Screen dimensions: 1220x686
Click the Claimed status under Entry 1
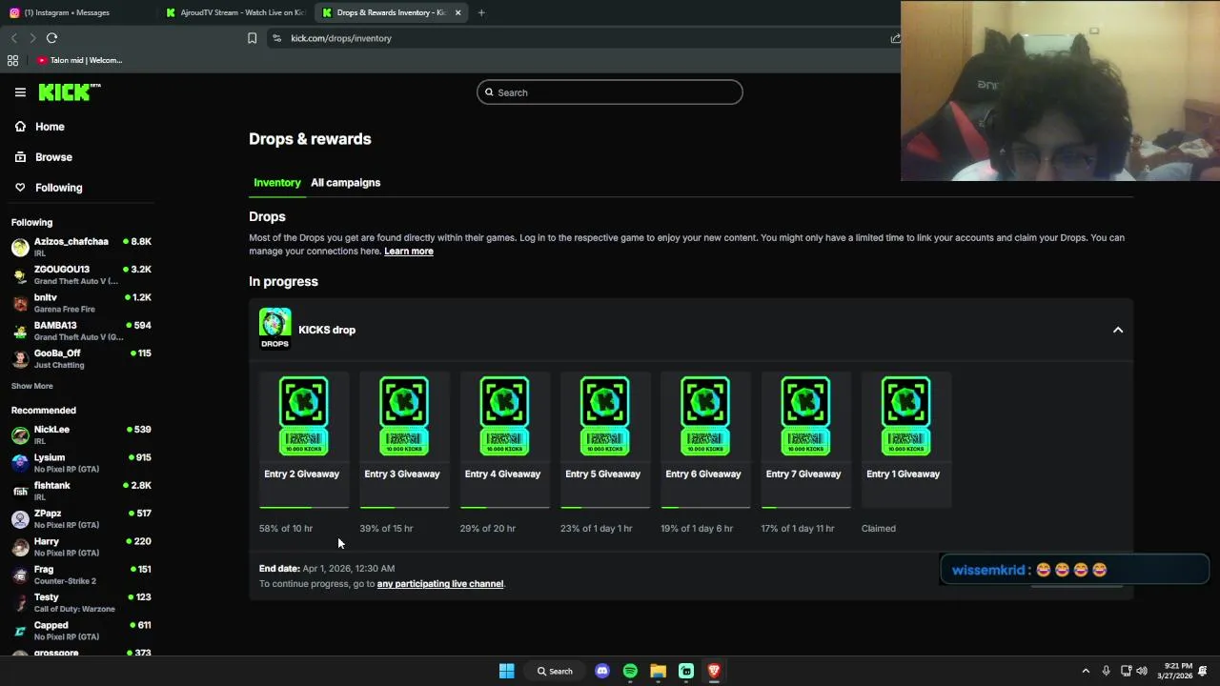(879, 528)
